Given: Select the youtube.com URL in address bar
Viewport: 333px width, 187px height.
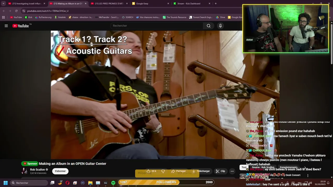Looking at the screenshot, I should click(48, 11).
